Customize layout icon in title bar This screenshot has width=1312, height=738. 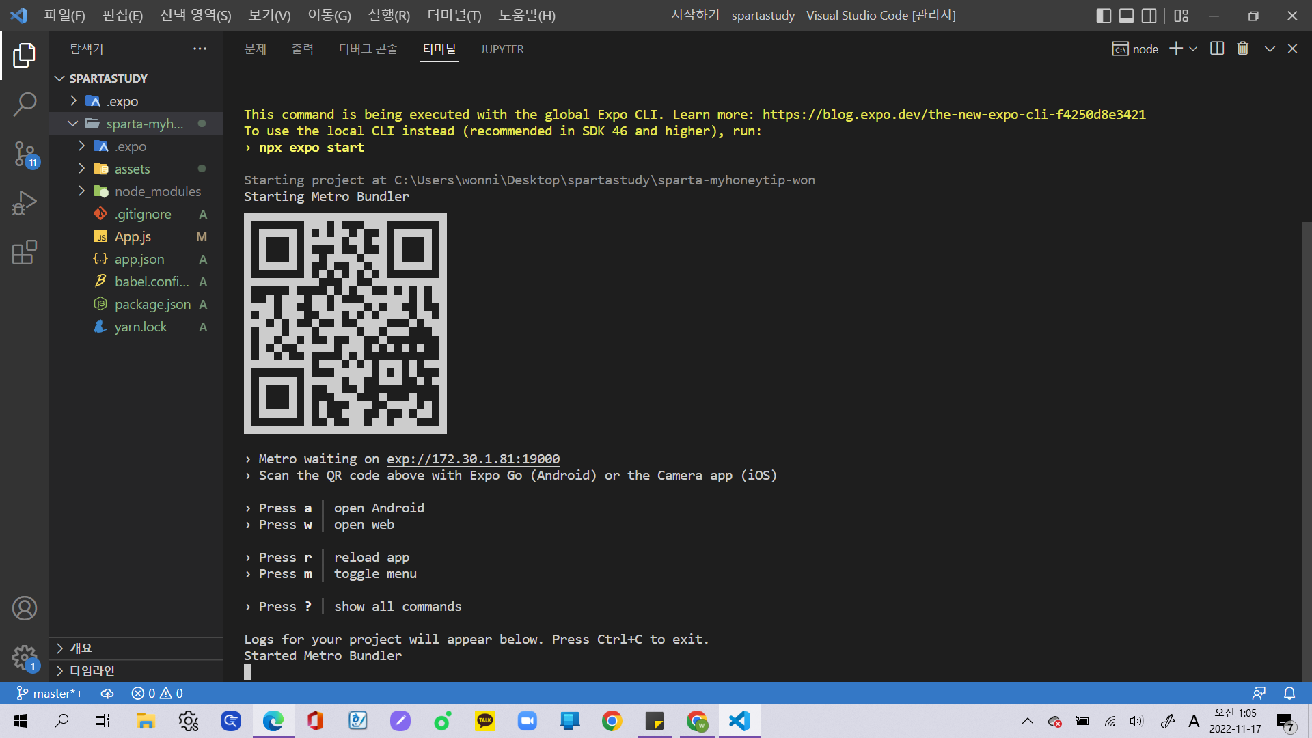pyautogui.click(x=1181, y=16)
